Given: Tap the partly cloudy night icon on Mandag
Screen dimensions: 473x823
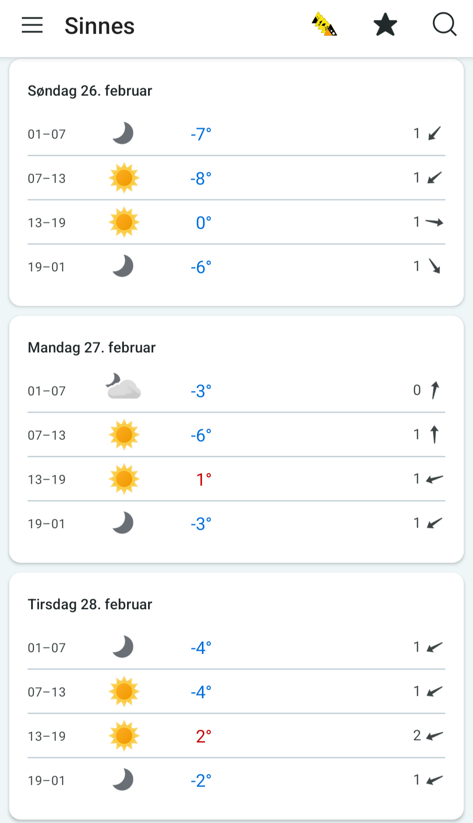Looking at the screenshot, I should 124,387.
